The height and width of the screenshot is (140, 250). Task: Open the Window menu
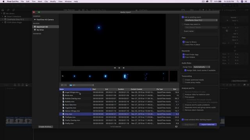[x=68, y=2]
